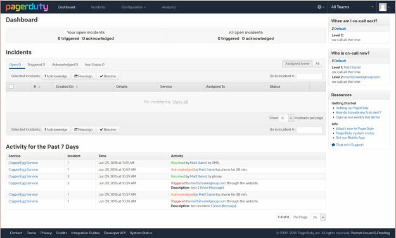
Task: Open Developer API in footer
Action: pyautogui.click(x=115, y=233)
